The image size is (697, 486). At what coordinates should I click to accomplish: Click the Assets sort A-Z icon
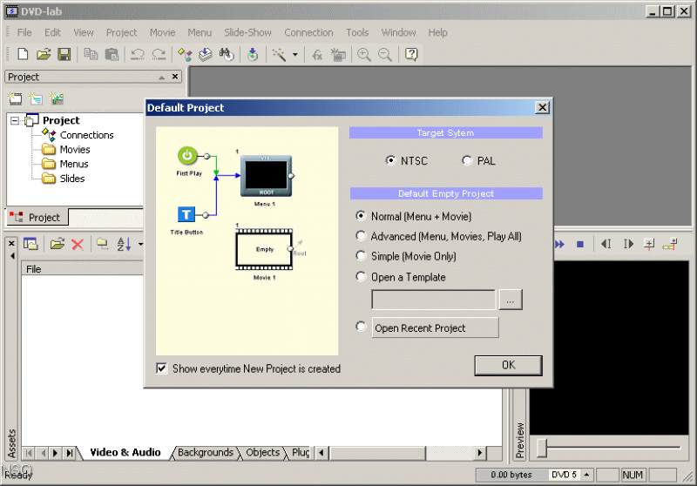pyautogui.click(x=123, y=244)
